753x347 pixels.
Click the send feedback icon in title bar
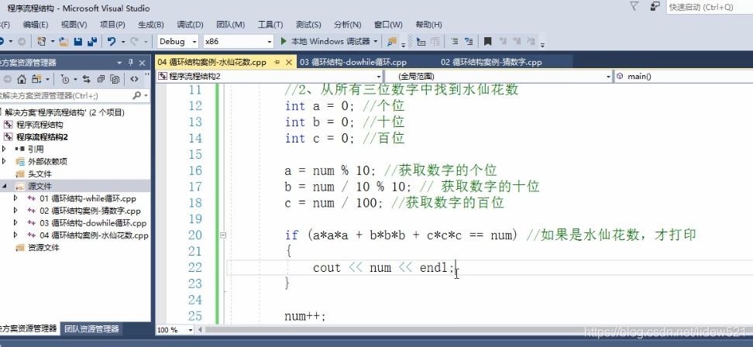pyautogui.click(x=655, y=6)
